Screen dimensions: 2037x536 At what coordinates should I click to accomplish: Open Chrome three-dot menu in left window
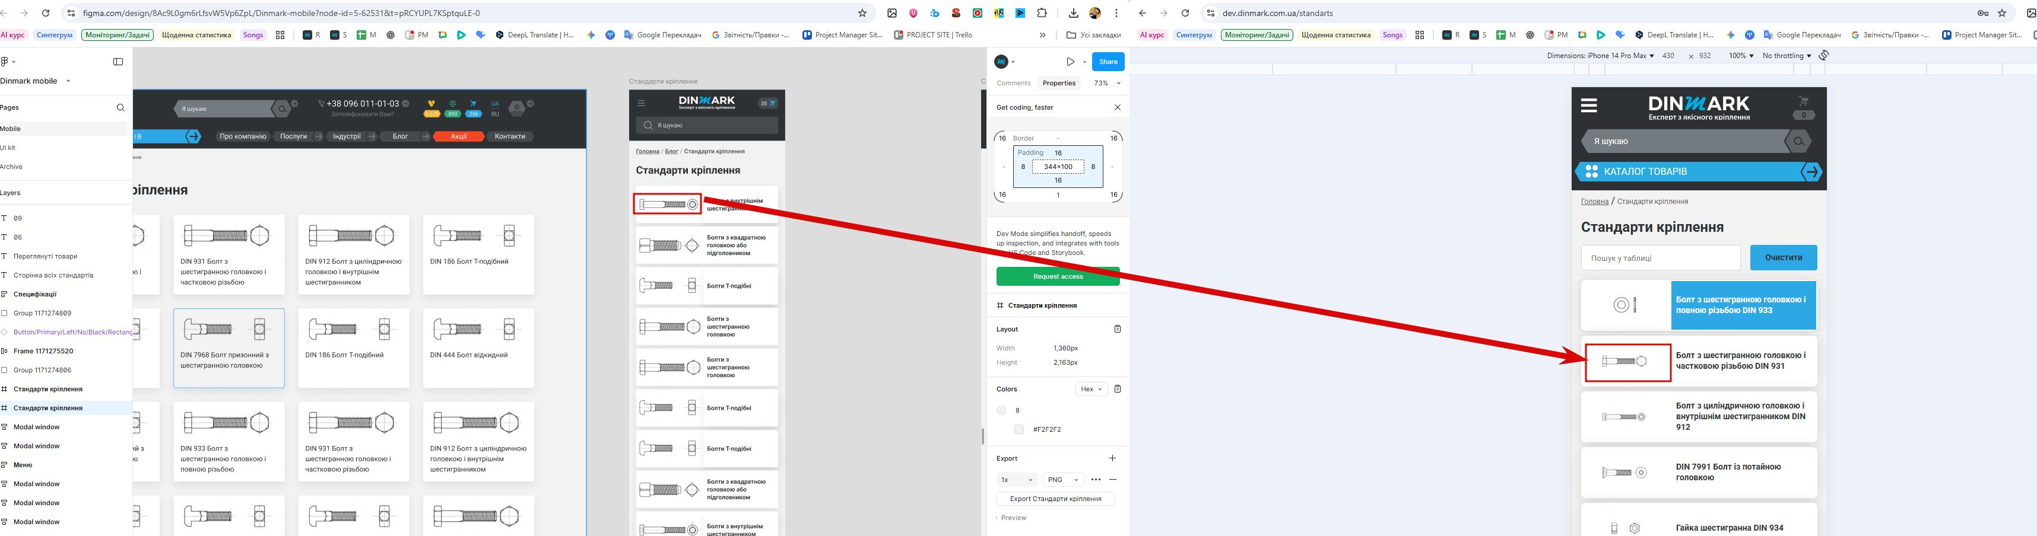click(1116, 14)
